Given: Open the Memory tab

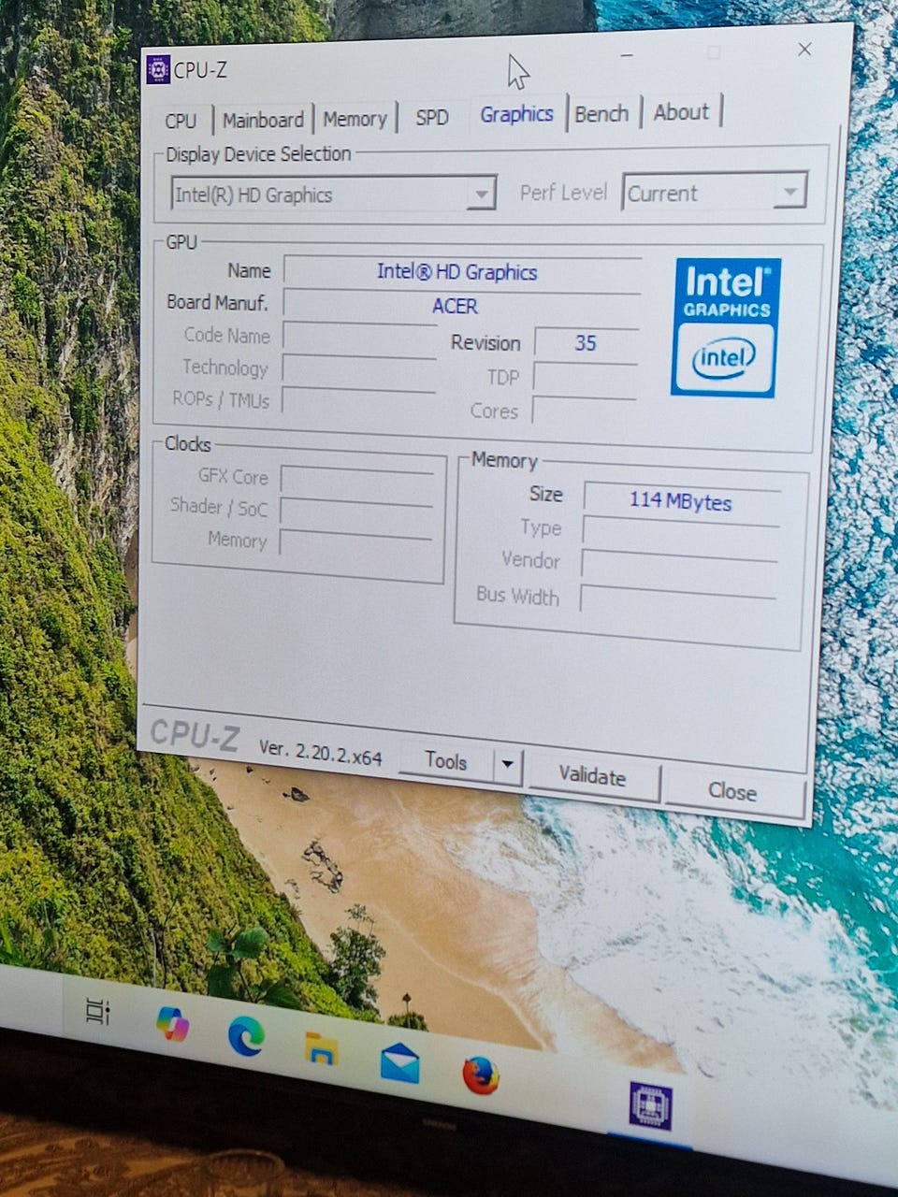Looking at the screenshot, I should click(x=355, y=119).
